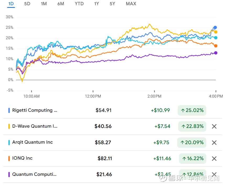226x185 pixels.
Task: Select the MAX time range
Action: tap(131, 4)
